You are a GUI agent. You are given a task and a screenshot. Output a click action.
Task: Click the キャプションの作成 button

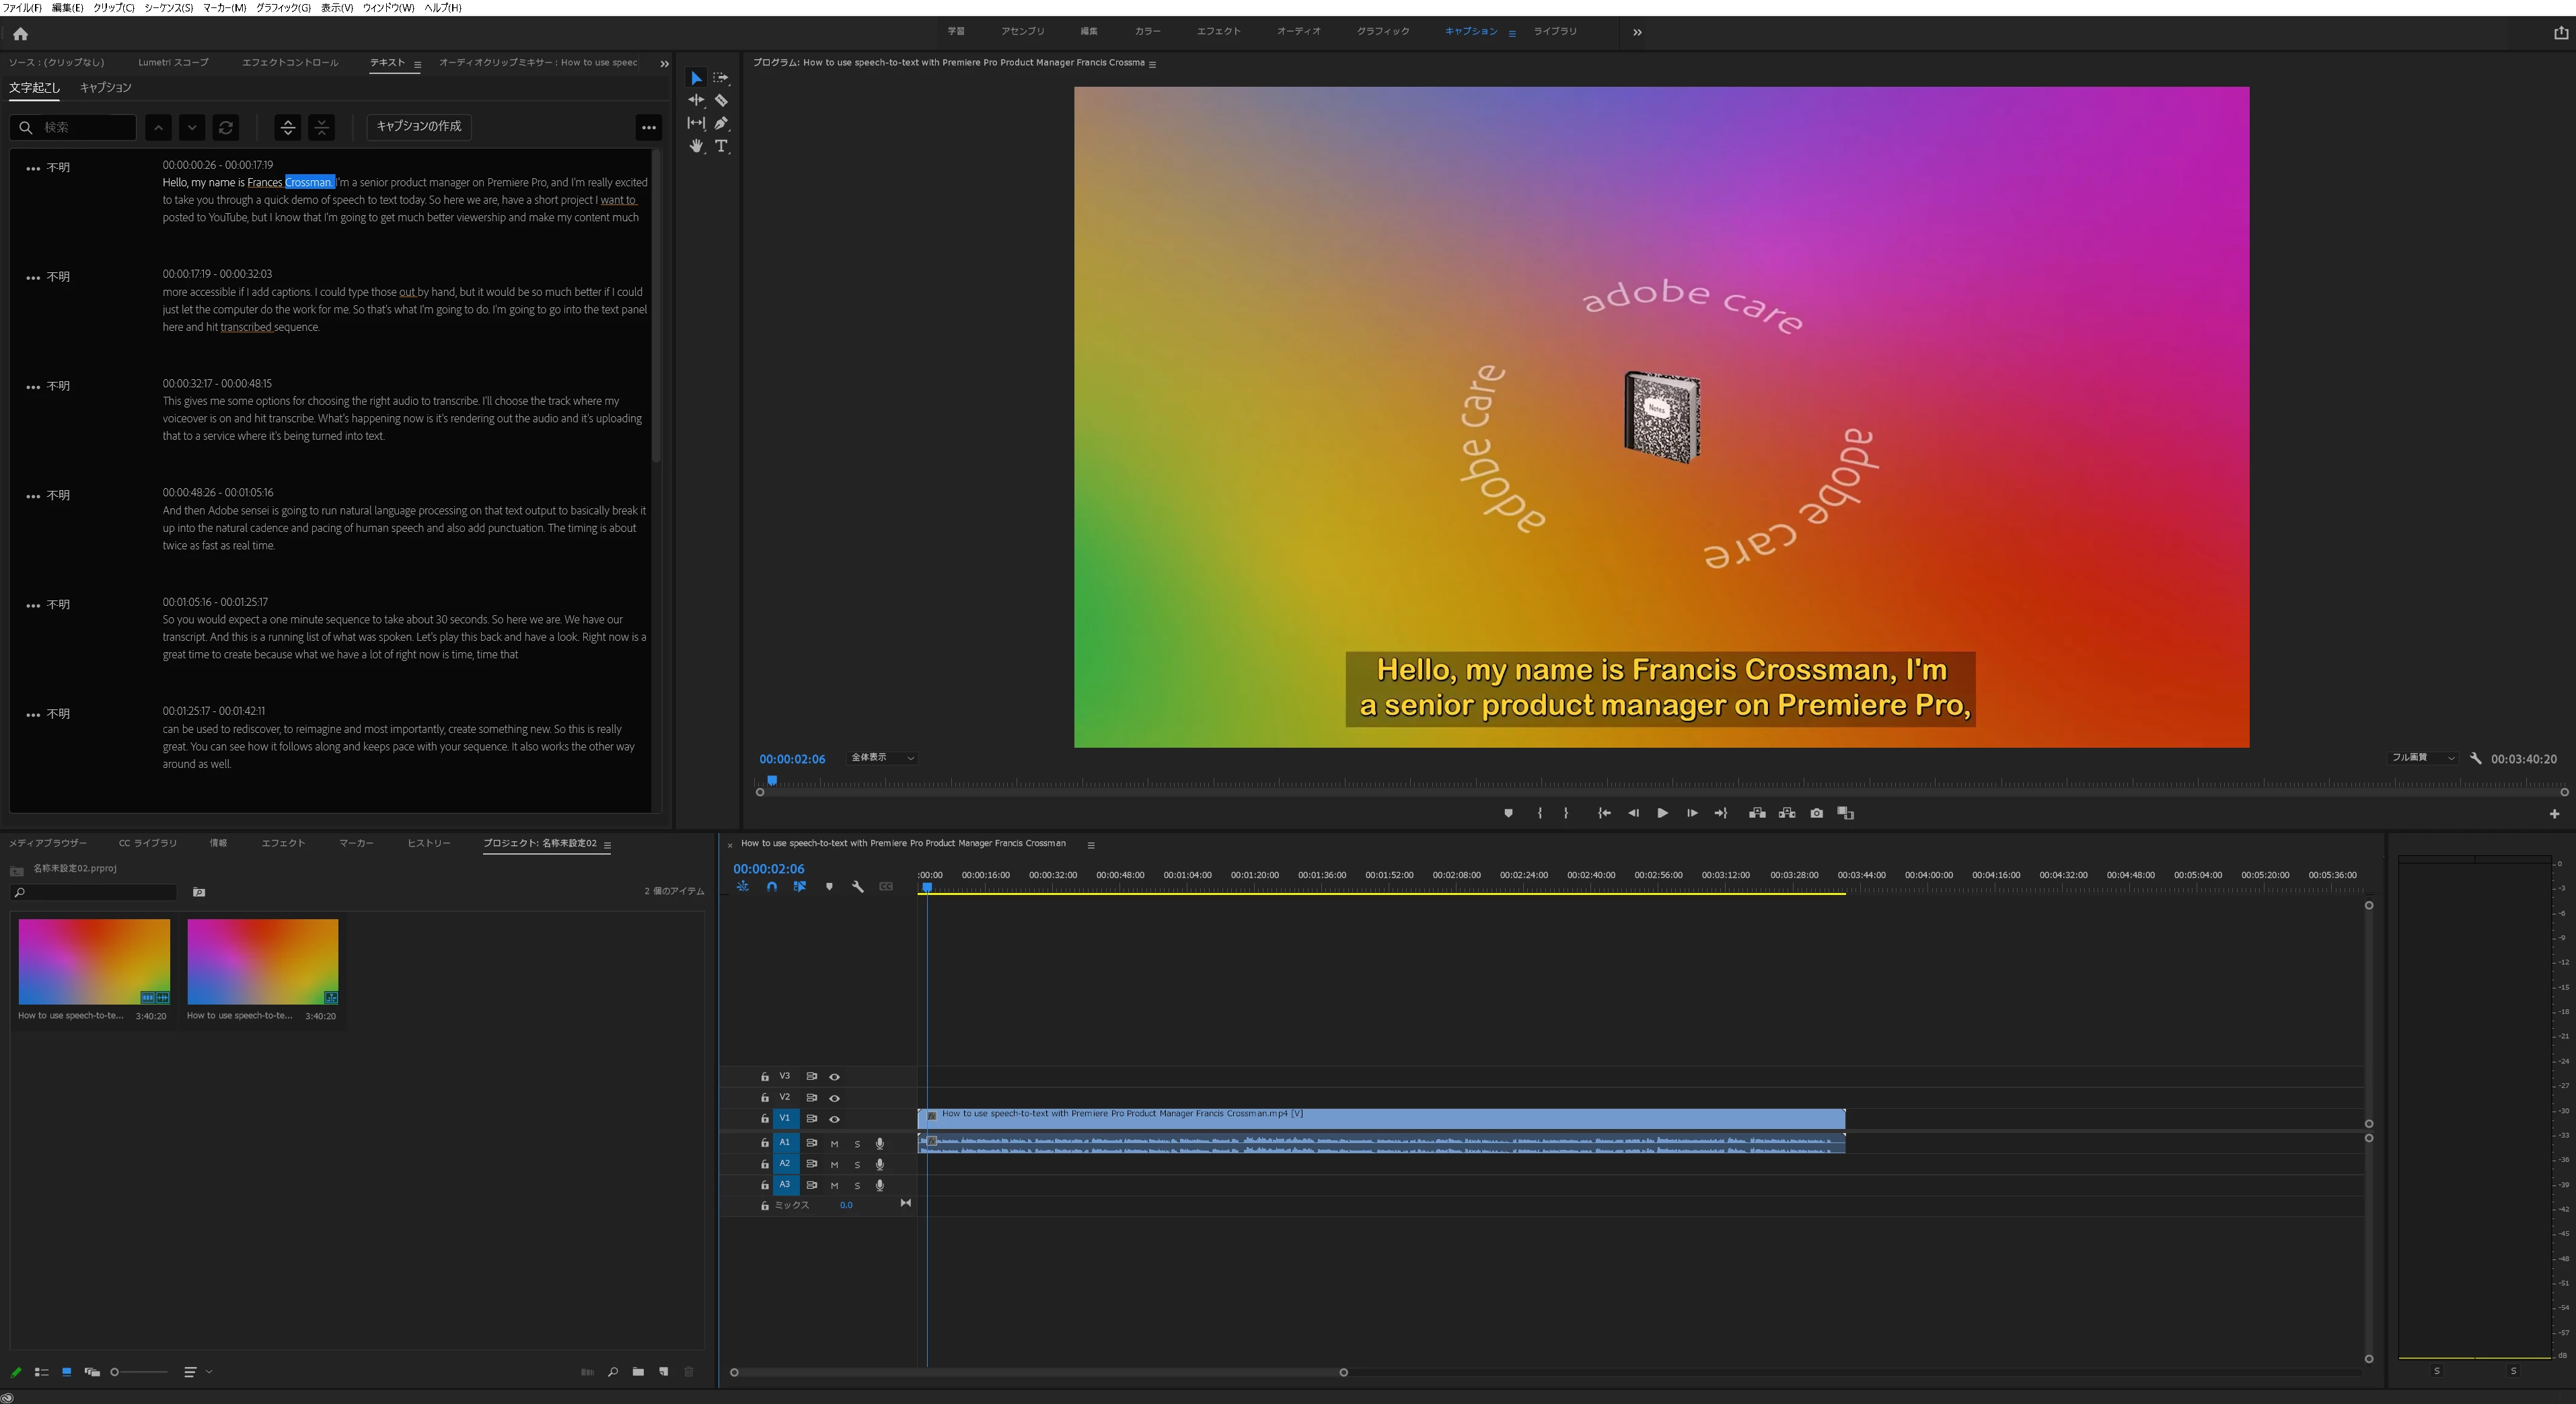[x=418, y=127]
